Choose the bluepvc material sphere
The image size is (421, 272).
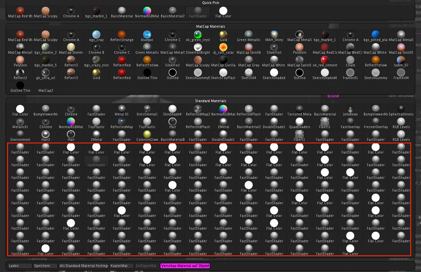click(x=147, y=35)
